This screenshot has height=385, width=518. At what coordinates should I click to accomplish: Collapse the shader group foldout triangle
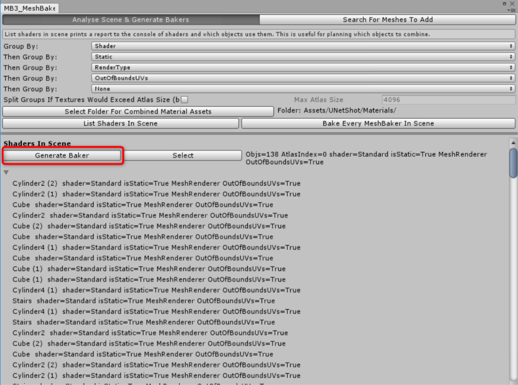coord(6,173)
